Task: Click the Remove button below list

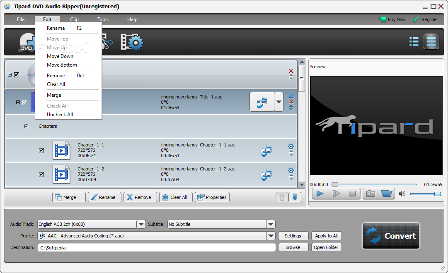Action: tap(140, 197)
